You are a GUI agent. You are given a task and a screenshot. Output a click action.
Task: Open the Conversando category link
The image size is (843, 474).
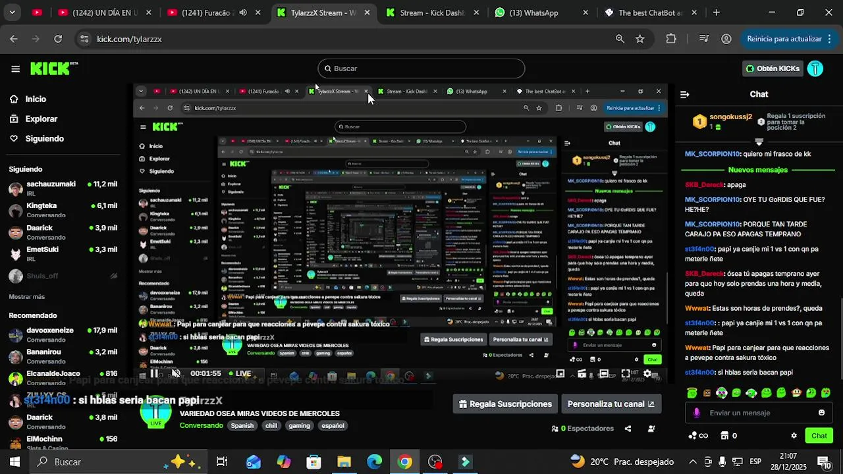click(x=202, y=425)
